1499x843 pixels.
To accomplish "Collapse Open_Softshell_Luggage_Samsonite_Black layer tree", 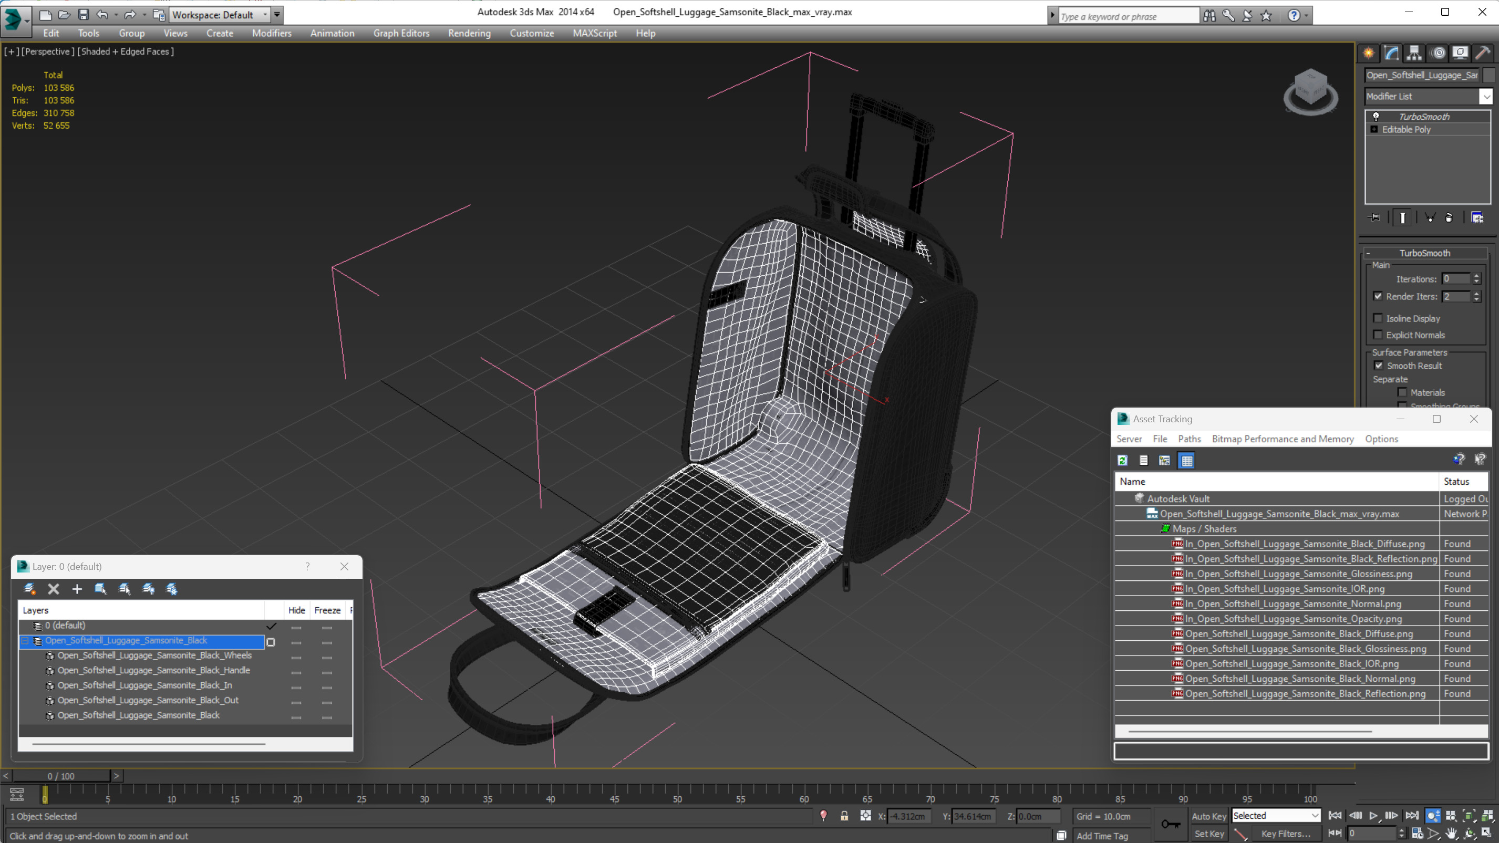I will click(25, 641).
